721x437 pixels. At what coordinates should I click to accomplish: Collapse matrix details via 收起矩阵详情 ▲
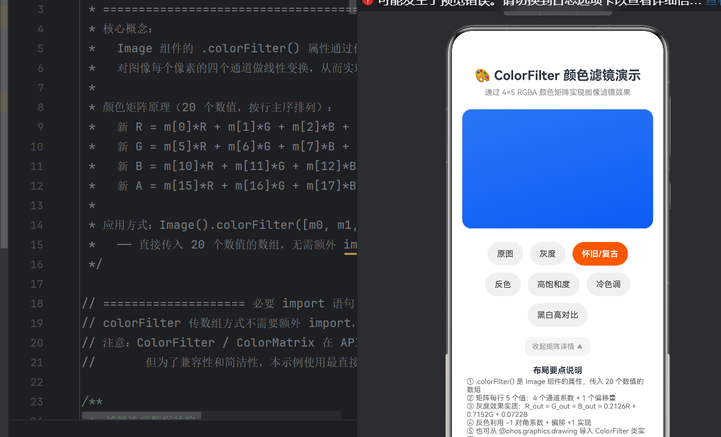[558, 346]
